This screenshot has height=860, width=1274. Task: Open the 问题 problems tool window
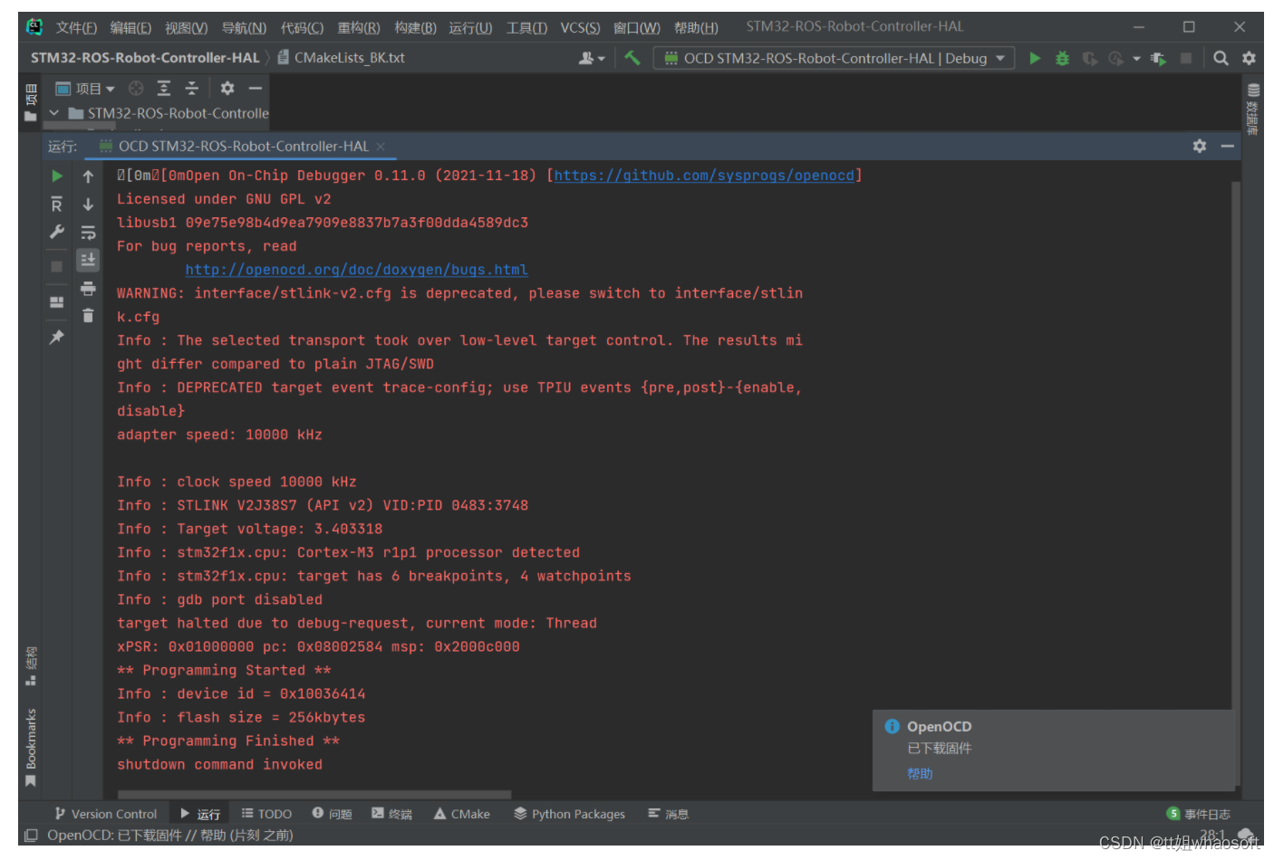pos(332,814)
